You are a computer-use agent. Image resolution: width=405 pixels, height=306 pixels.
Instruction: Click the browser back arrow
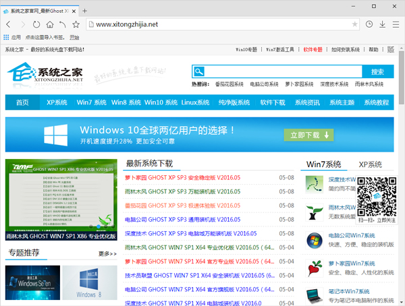coord(9,24)
